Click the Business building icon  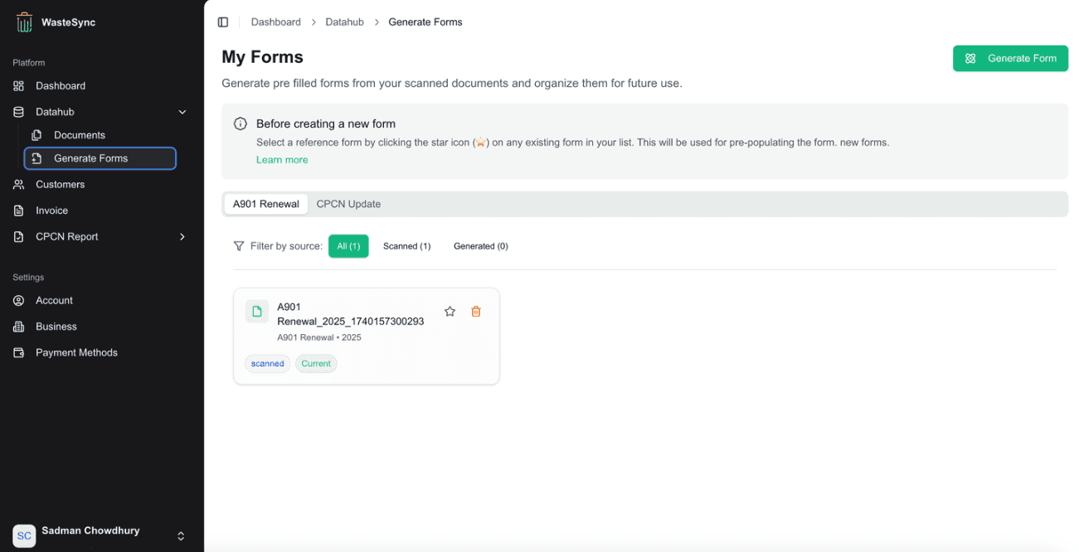(19, 327)
